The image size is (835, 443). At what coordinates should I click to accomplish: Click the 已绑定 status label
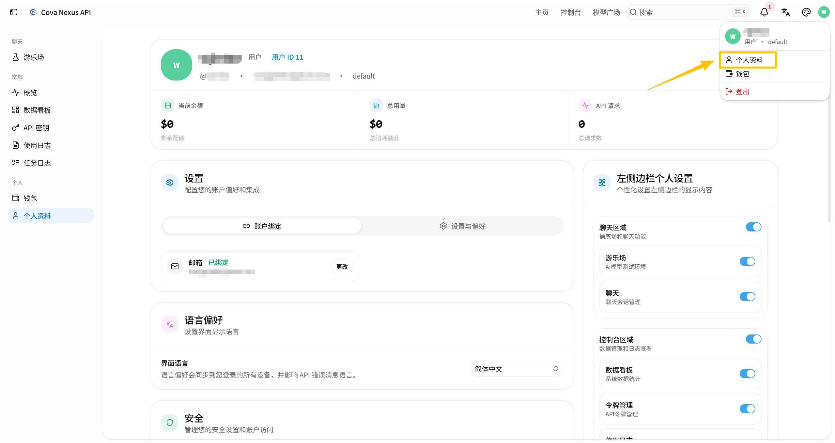pos(219,262)
